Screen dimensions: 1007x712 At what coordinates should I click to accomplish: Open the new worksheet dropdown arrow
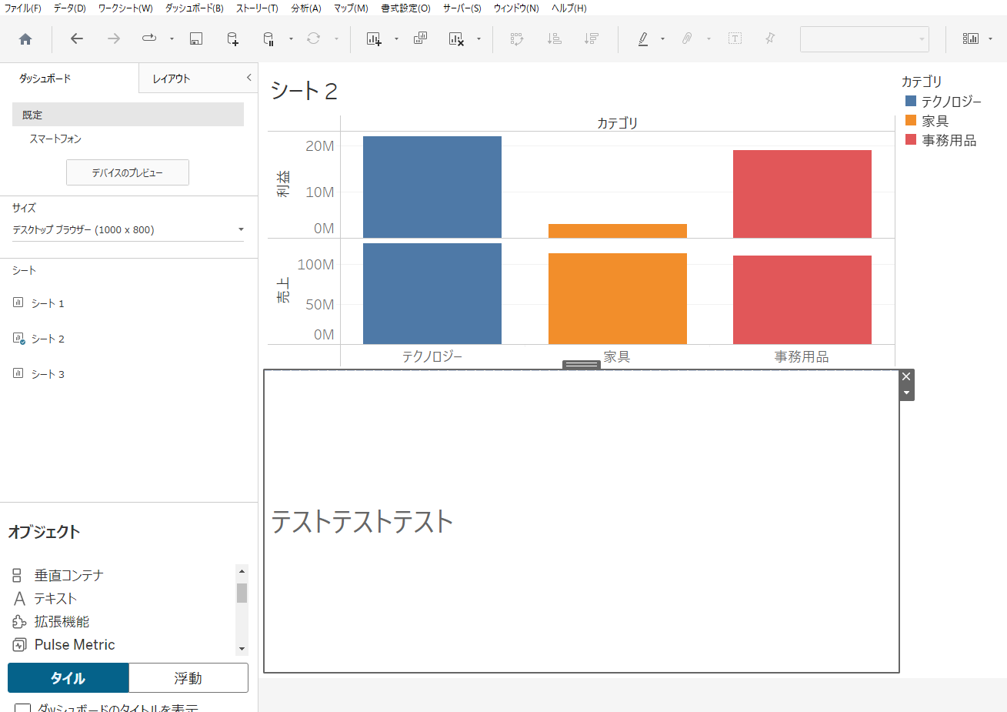point(396,38)
